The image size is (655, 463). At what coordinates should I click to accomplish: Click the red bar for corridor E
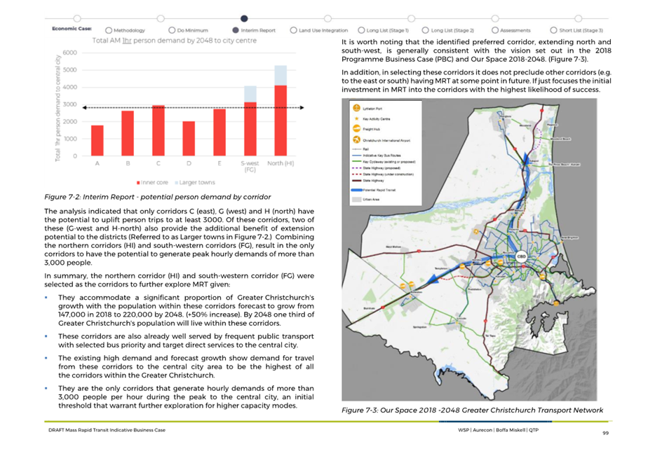[x=220, y=132]
